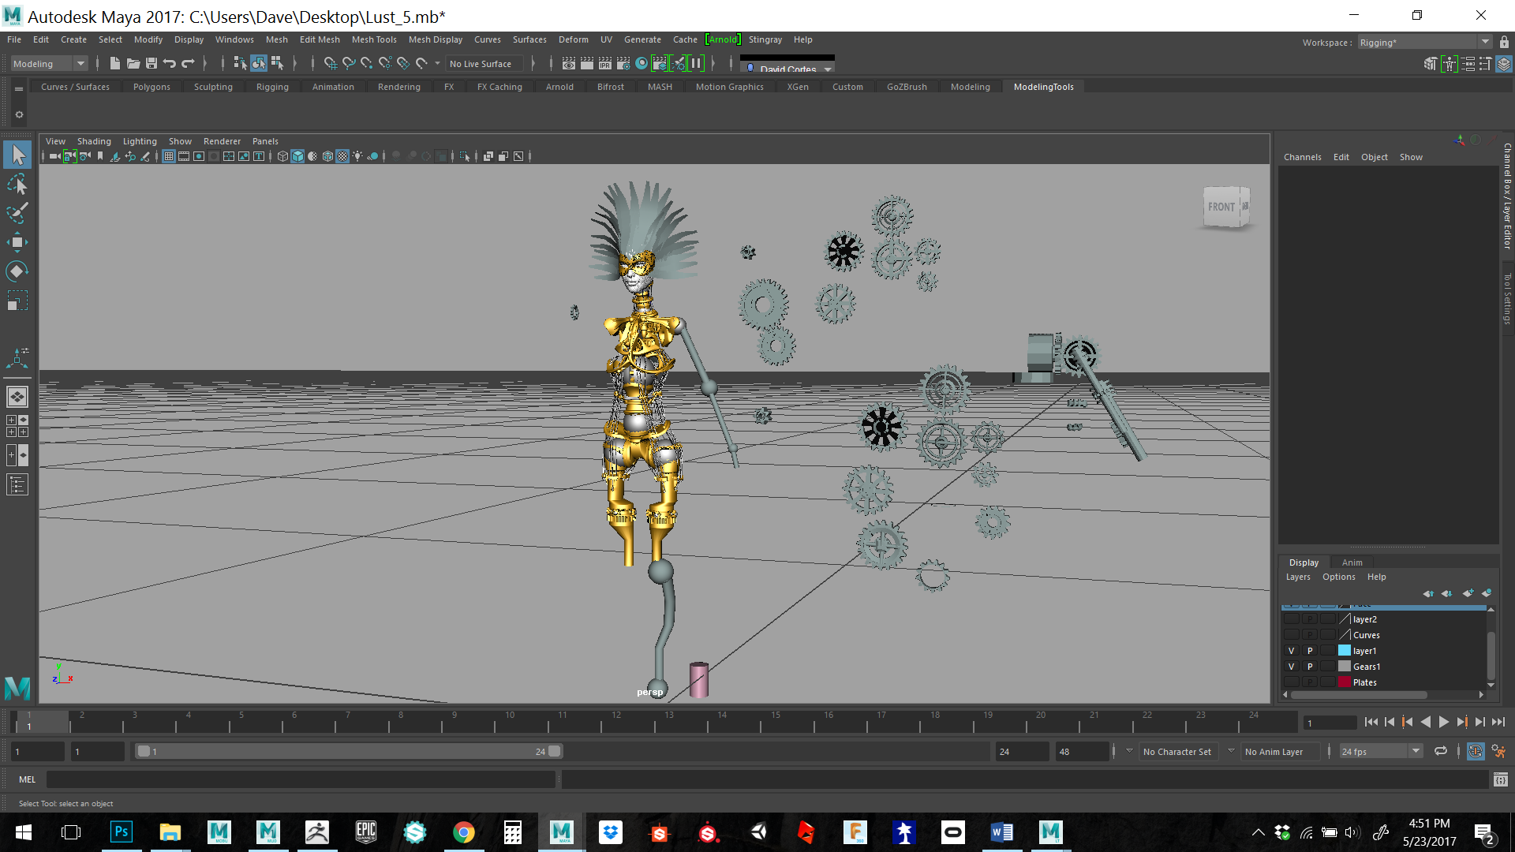1515x852 pixels.
Task: Toggle visibility of Plates layer
Action: coord(1292,682)
